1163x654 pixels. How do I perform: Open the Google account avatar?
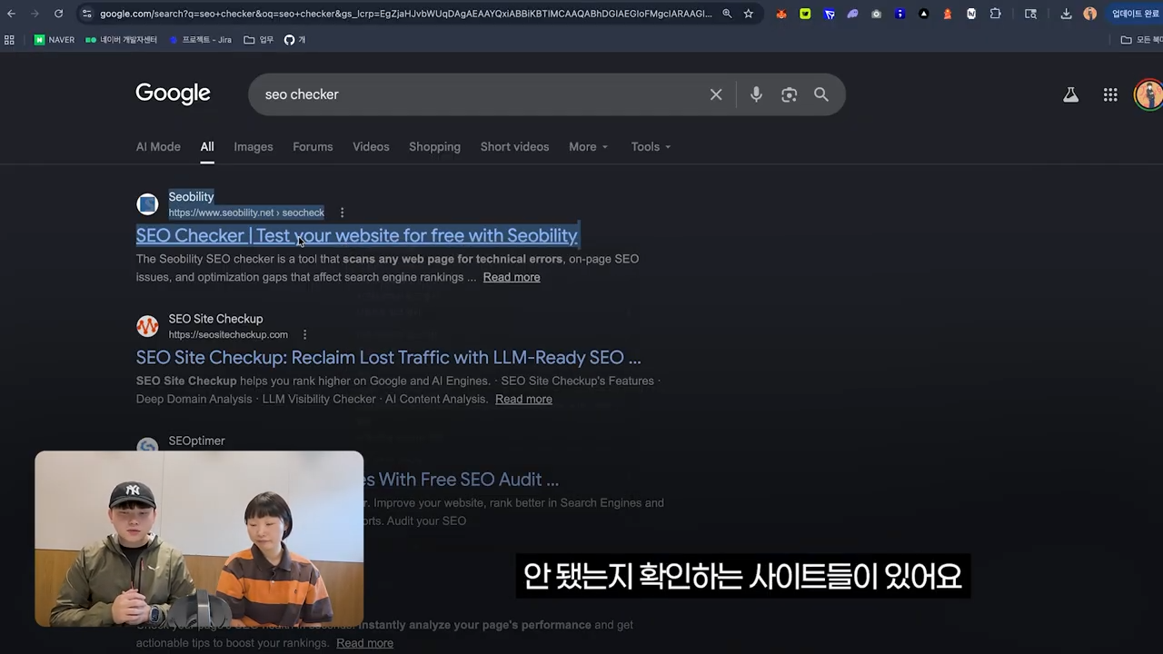[1148, 94]
